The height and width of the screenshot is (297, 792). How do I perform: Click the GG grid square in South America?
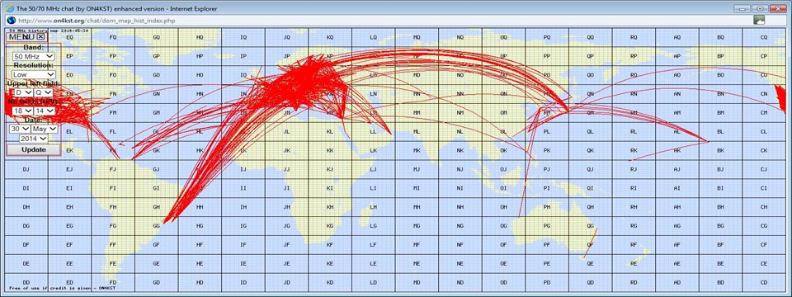click(157, 226)
